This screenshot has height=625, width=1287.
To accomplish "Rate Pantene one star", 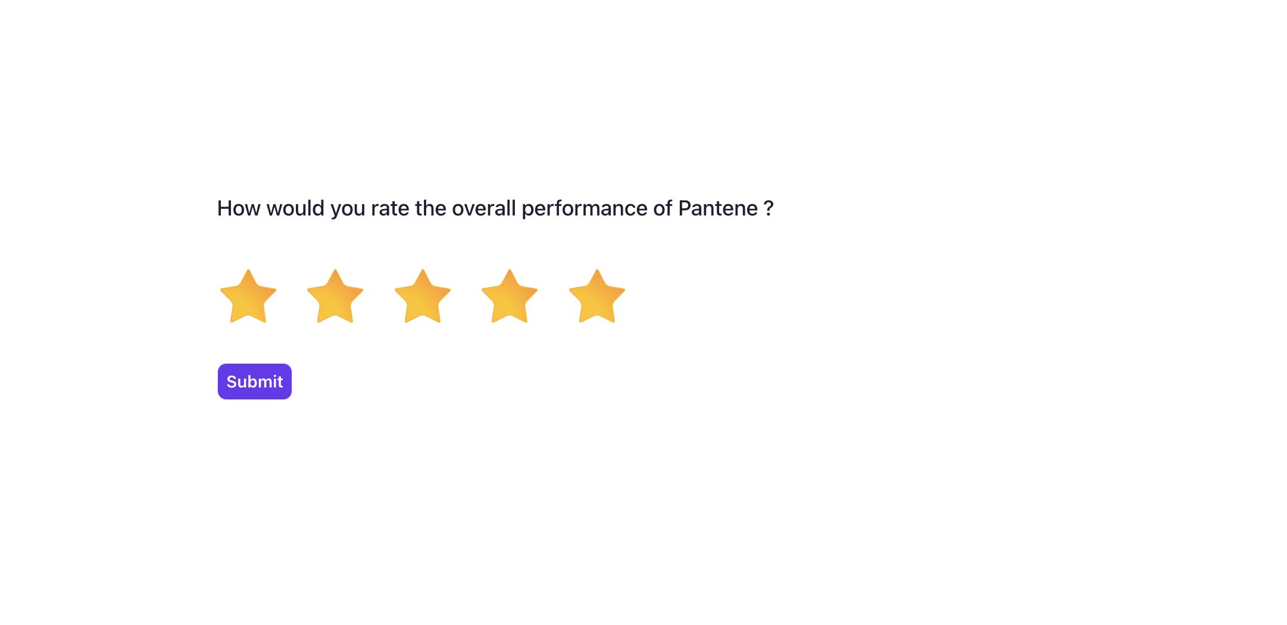I will click(248, 297).
